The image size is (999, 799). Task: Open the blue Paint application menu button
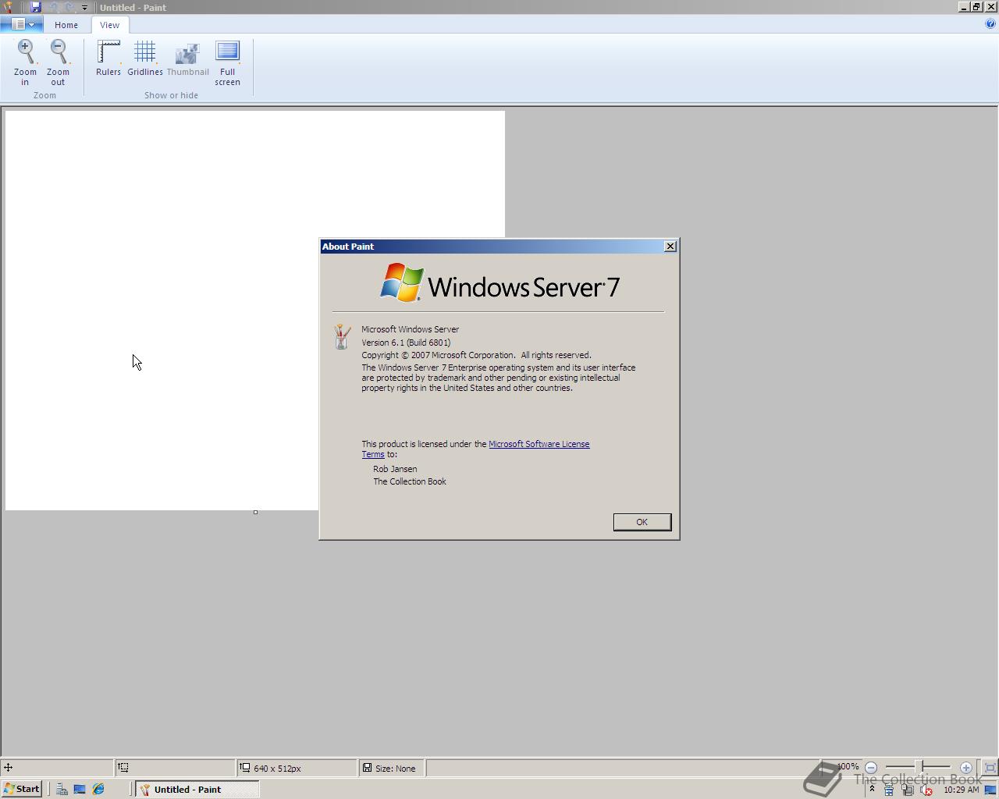[x=22, y=25]
